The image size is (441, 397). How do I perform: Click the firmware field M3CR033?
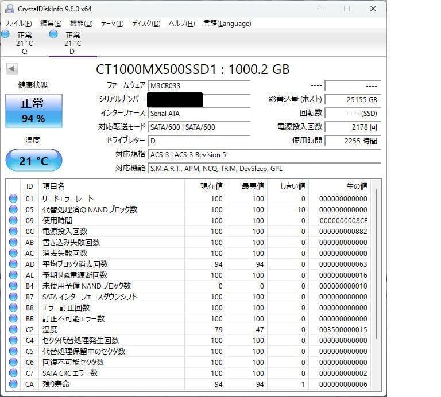[199, 85]
